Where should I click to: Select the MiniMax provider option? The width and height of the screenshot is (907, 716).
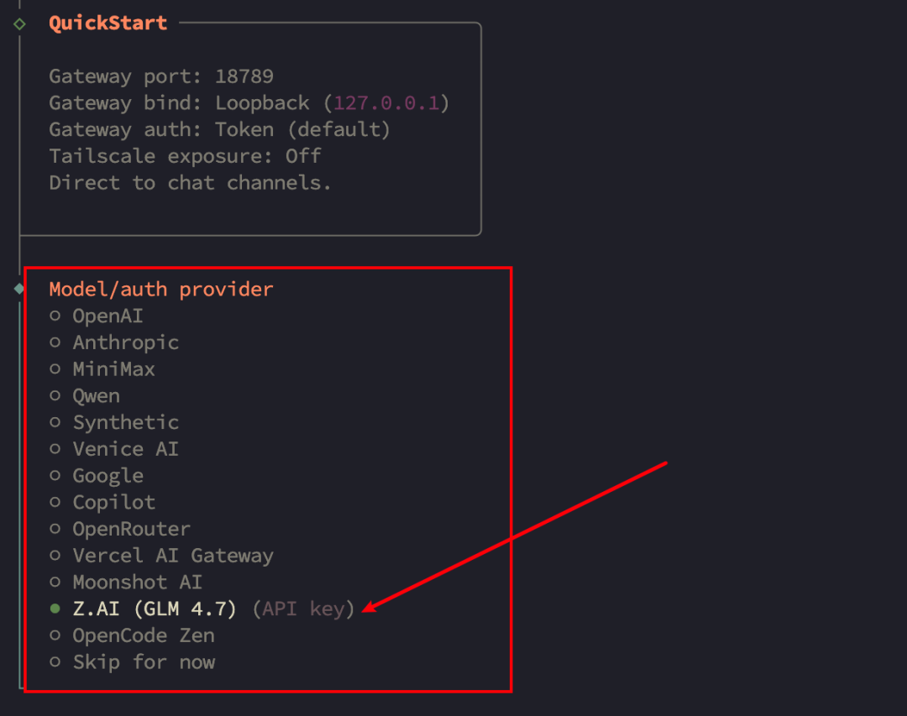coord(113,369)
